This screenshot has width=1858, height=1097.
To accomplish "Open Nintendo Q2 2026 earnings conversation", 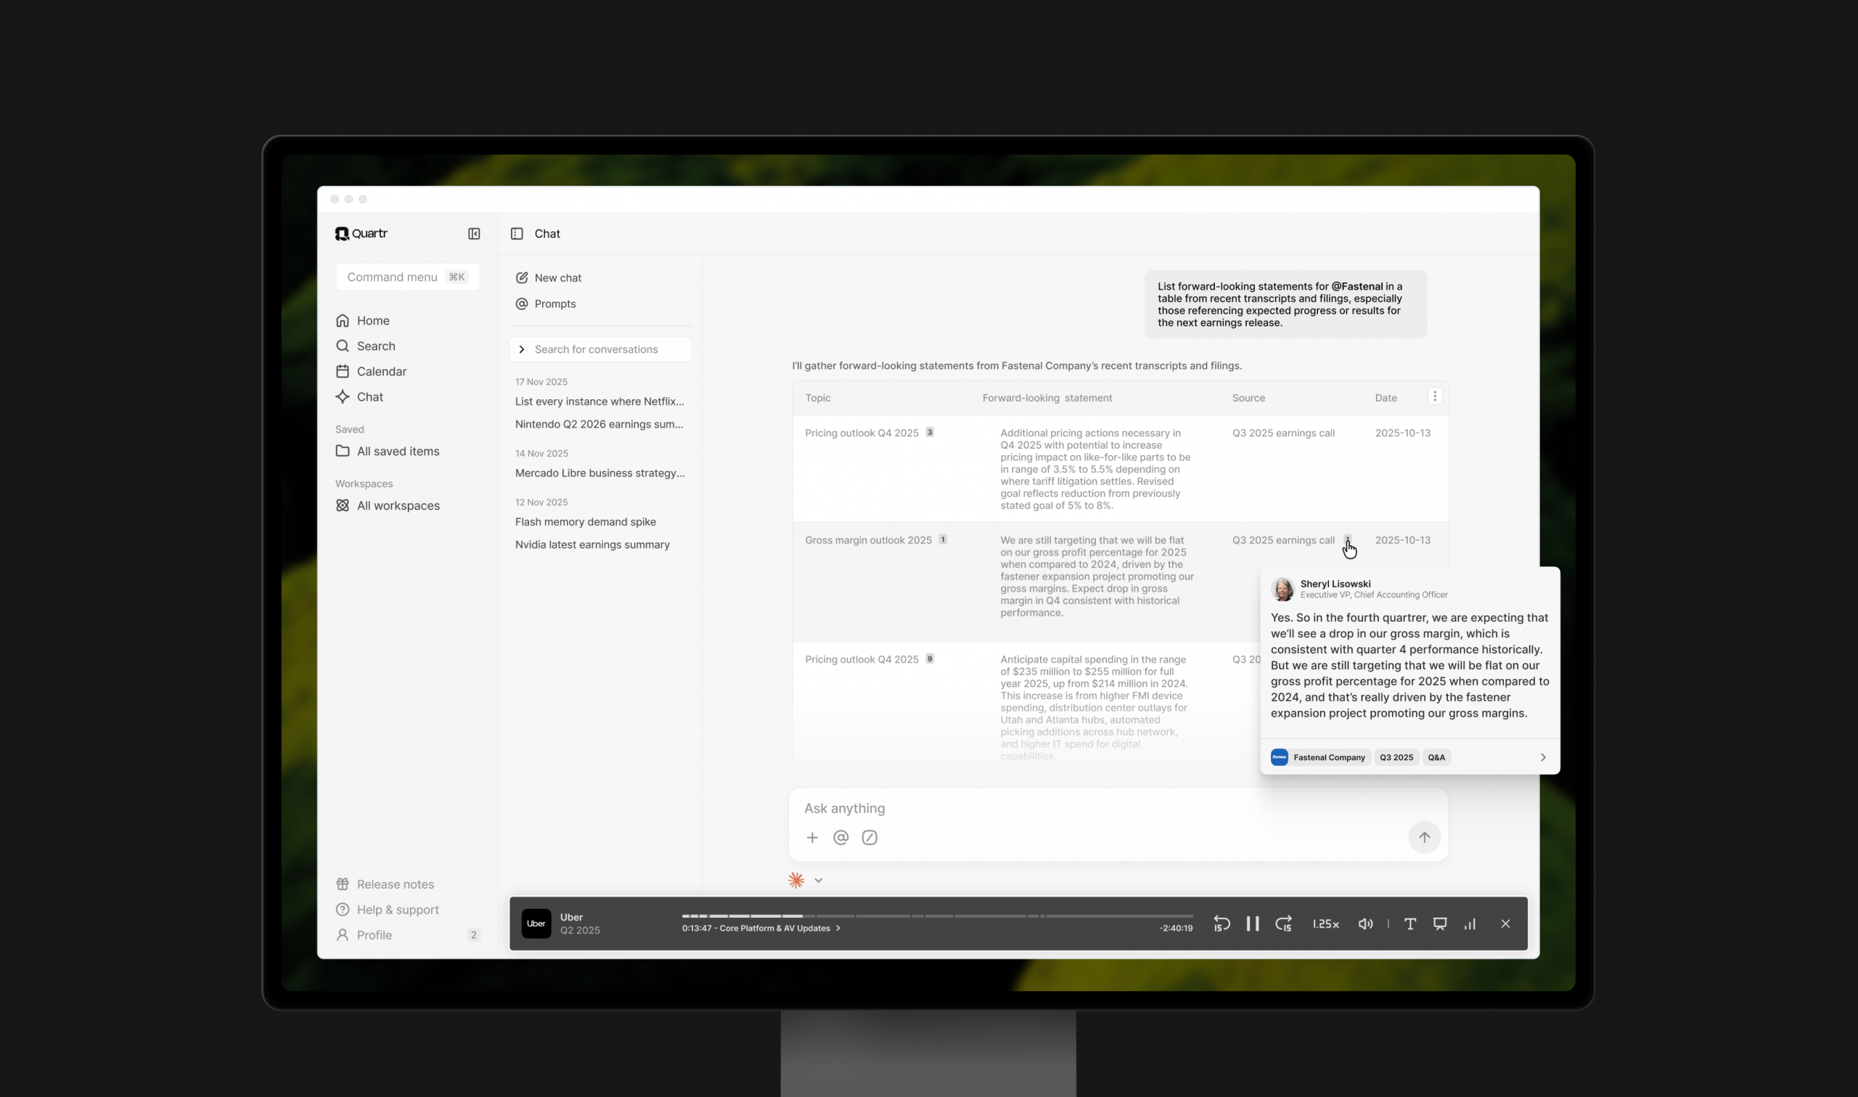I will [599, 424].
